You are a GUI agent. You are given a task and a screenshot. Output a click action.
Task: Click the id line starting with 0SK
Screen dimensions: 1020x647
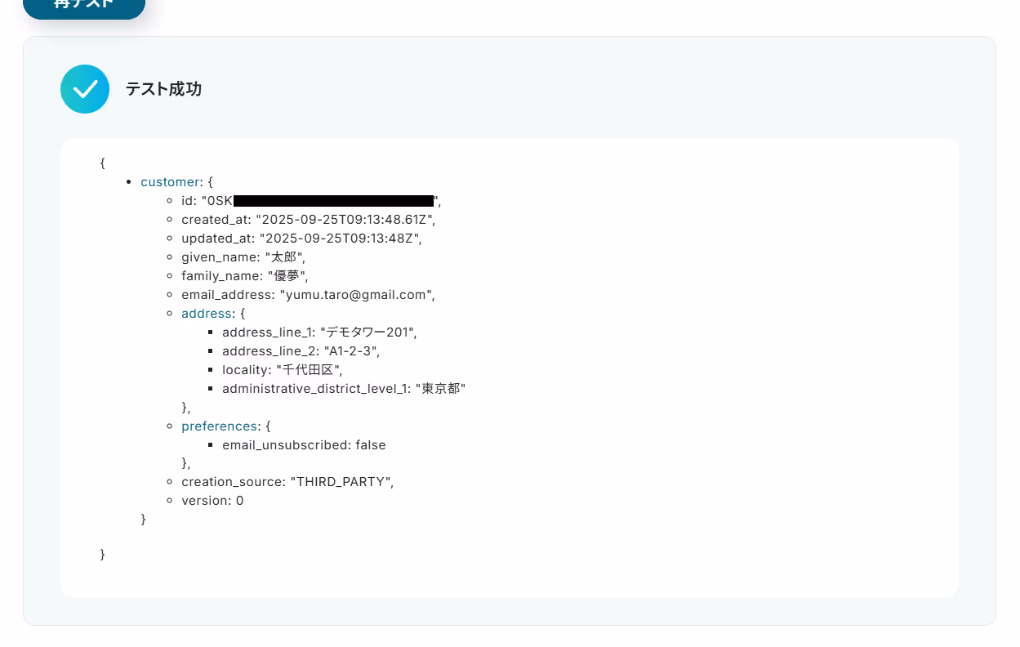coord(311,201)
